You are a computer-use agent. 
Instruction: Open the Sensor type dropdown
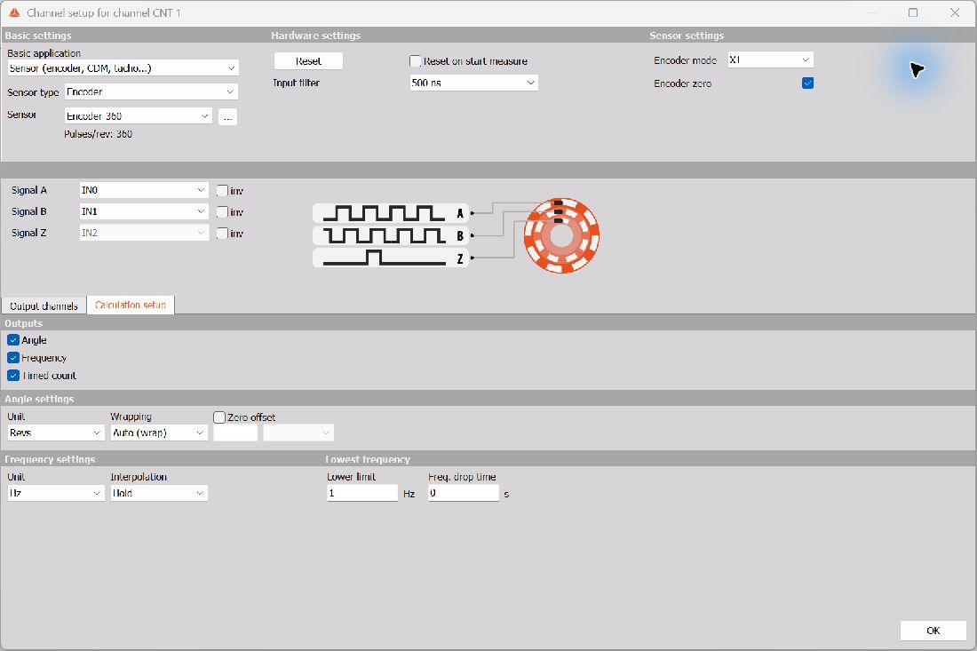(151, 92)
